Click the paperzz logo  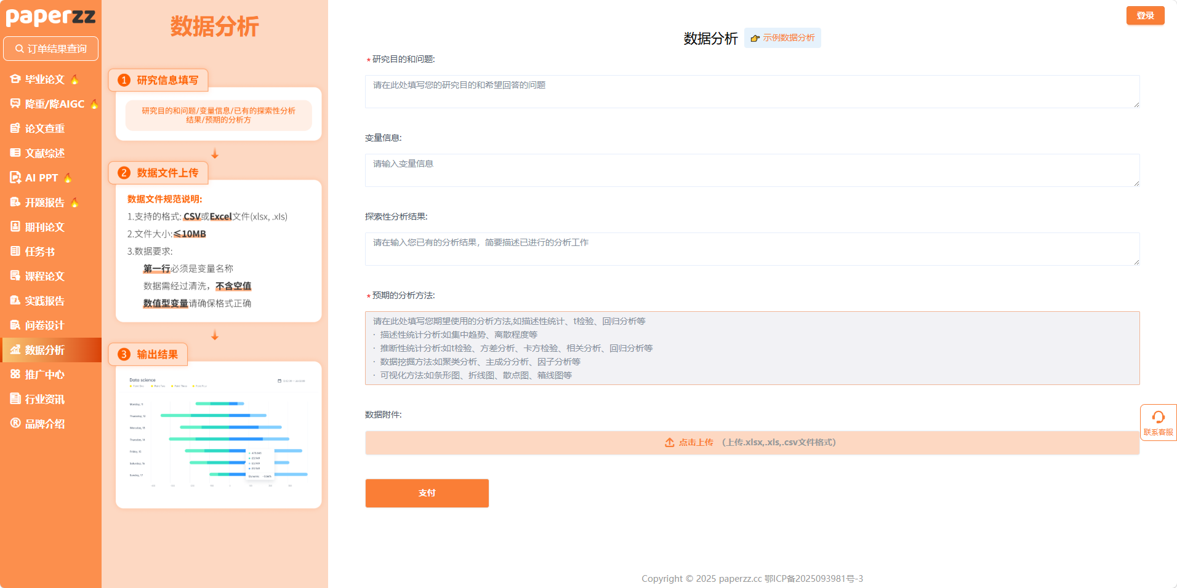tap(50, 17)
